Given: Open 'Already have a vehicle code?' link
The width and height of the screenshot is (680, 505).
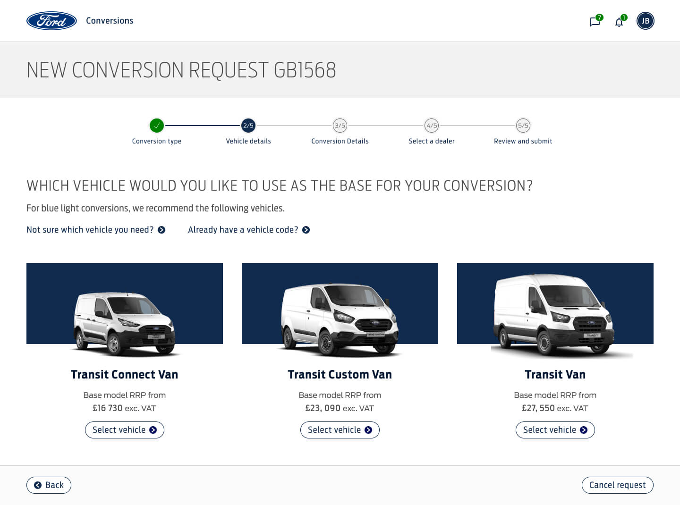Looking at the screenshot, I should point(249,230).
